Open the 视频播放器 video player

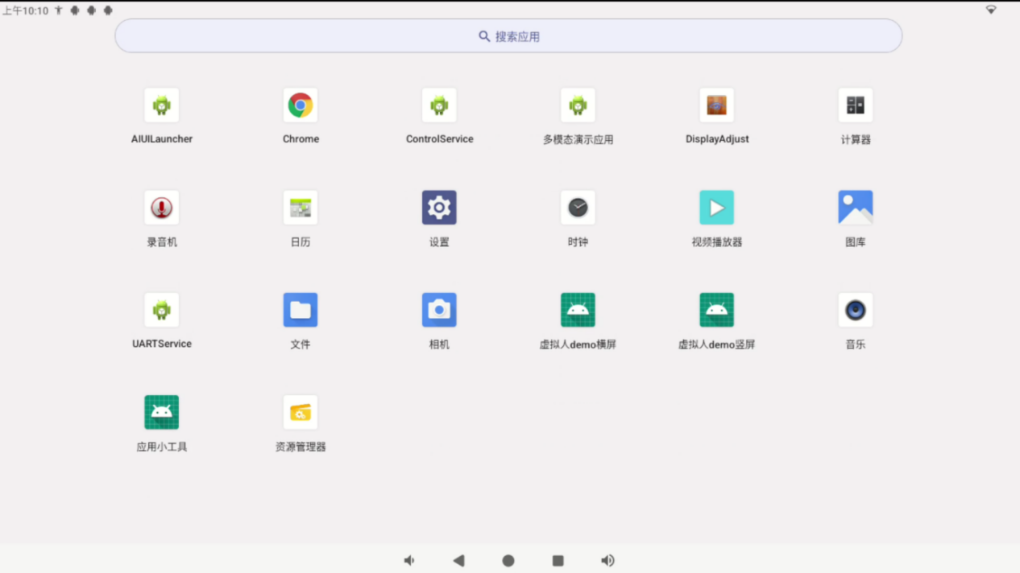tap(716, 208)
